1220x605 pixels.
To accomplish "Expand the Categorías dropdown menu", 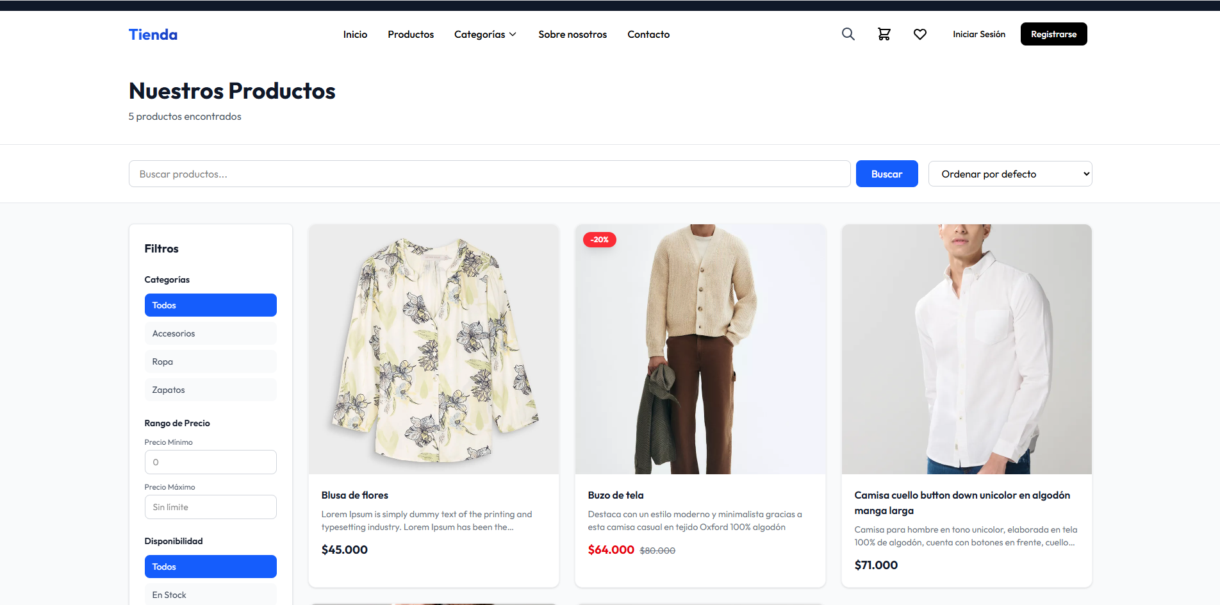I will click(x=485, y=35).
